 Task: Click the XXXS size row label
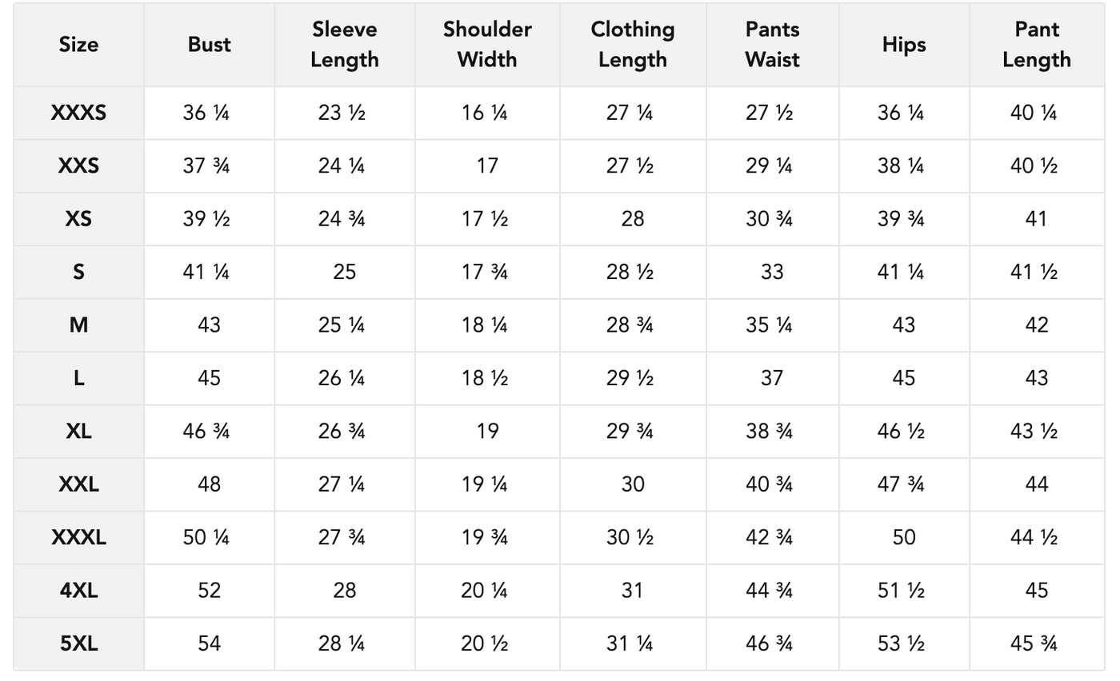coord(78,113)
